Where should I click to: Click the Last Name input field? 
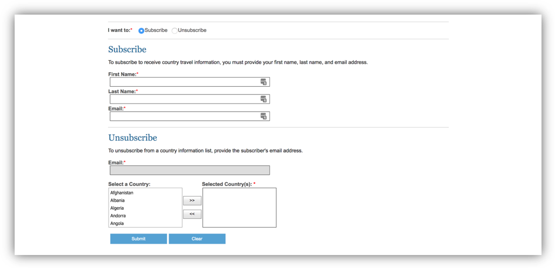pyautogui.click(x=190, y=99)
